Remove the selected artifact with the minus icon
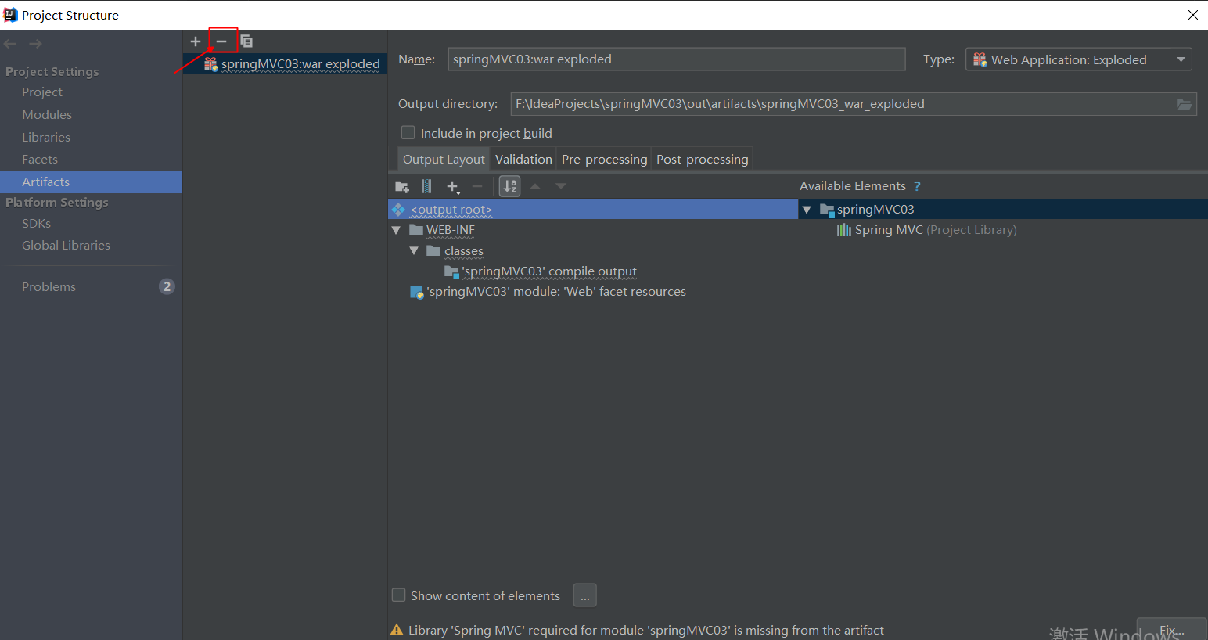Screen dimensions: 1208x640 [221, 41]
